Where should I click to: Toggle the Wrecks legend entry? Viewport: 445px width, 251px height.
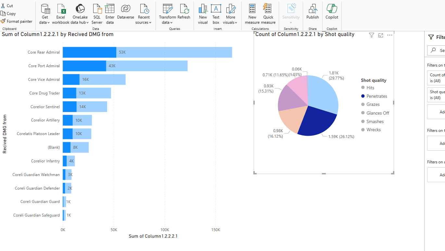[x=373, y=130]
